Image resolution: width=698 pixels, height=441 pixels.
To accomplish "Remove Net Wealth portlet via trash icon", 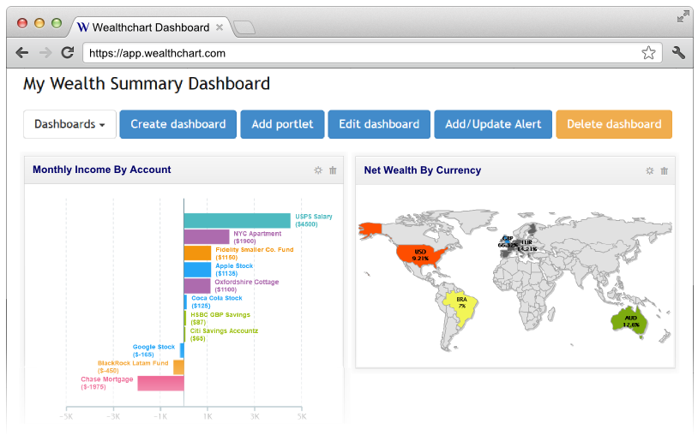I will (665, 170).
